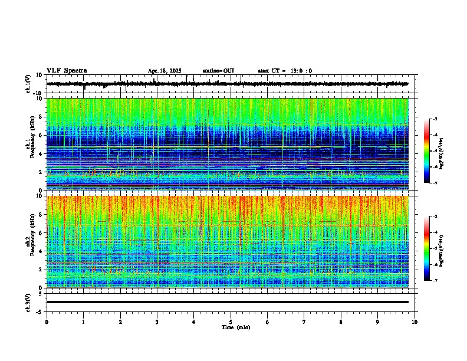467x361 pixels.
Task: Click the "-3" label of ch.1 colorbar
Action: [x=435, y=119]
